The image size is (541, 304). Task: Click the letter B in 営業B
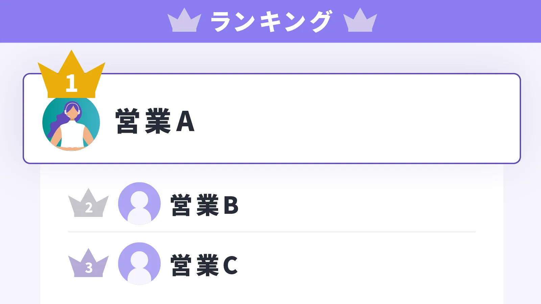231,205
